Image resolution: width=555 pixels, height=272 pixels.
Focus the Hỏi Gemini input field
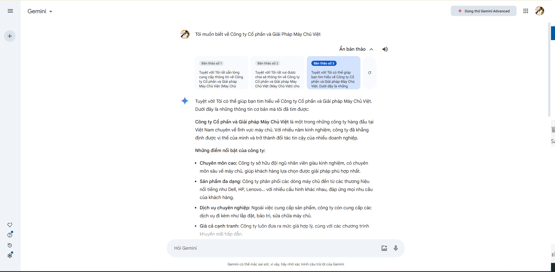[x=275, y=248]
